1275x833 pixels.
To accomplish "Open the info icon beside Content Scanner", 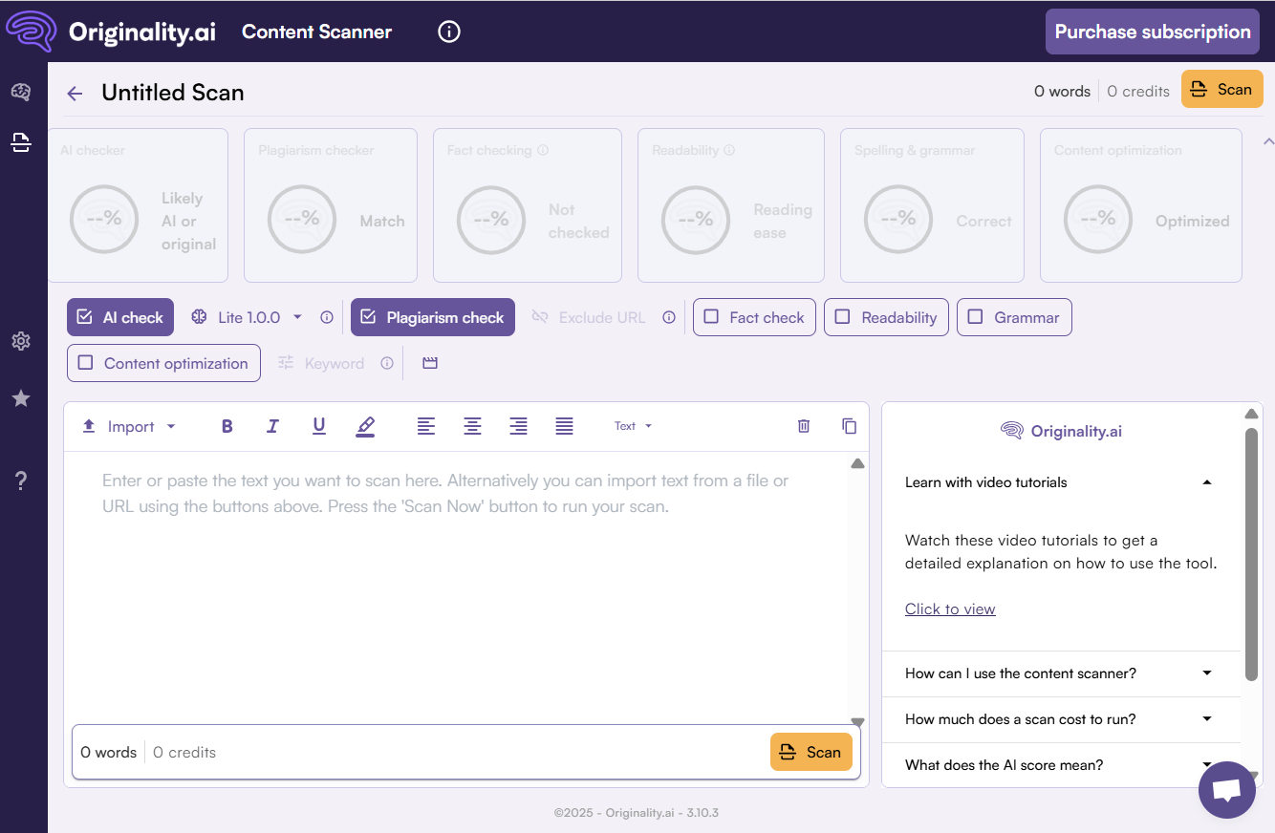I will pyautogui.click(x=449, y=32).
